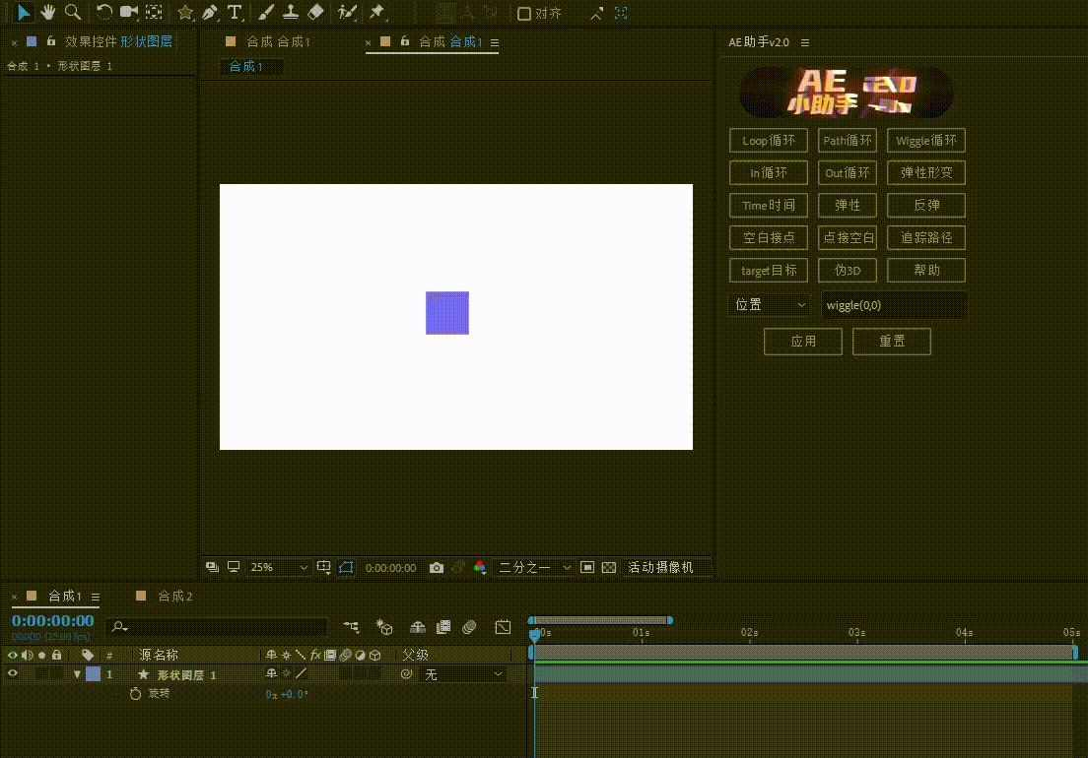This screenshot has width=1088, height=758.
Task: Click the Loop循环 button
Action: point(768,141)
